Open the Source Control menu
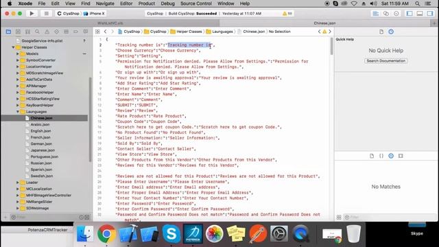Screen dimensions: 439x247 (196, 3)
